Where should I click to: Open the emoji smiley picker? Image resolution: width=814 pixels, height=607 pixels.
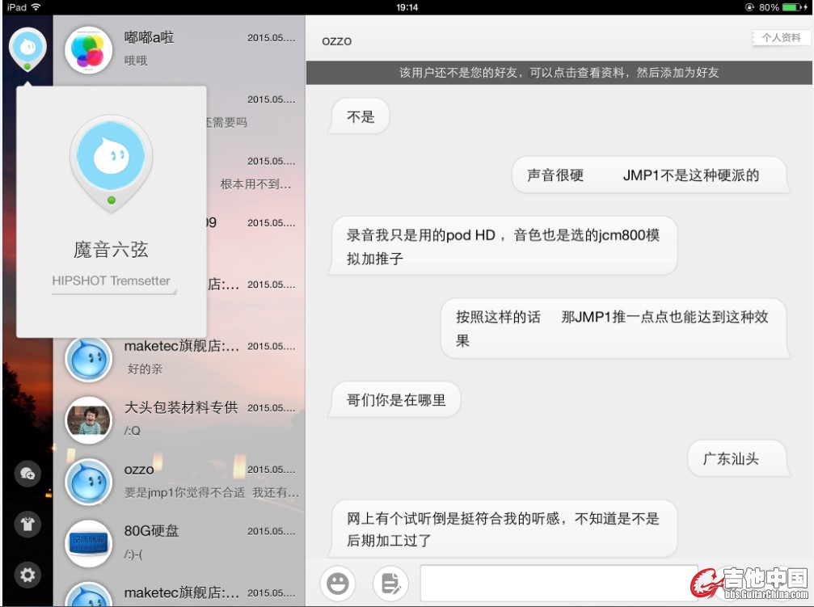[x=338, y=583]
